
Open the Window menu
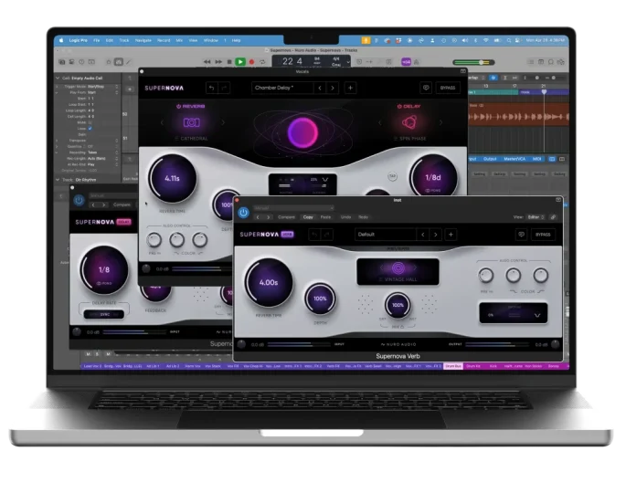pyautogui.click(x=211, y=40)
